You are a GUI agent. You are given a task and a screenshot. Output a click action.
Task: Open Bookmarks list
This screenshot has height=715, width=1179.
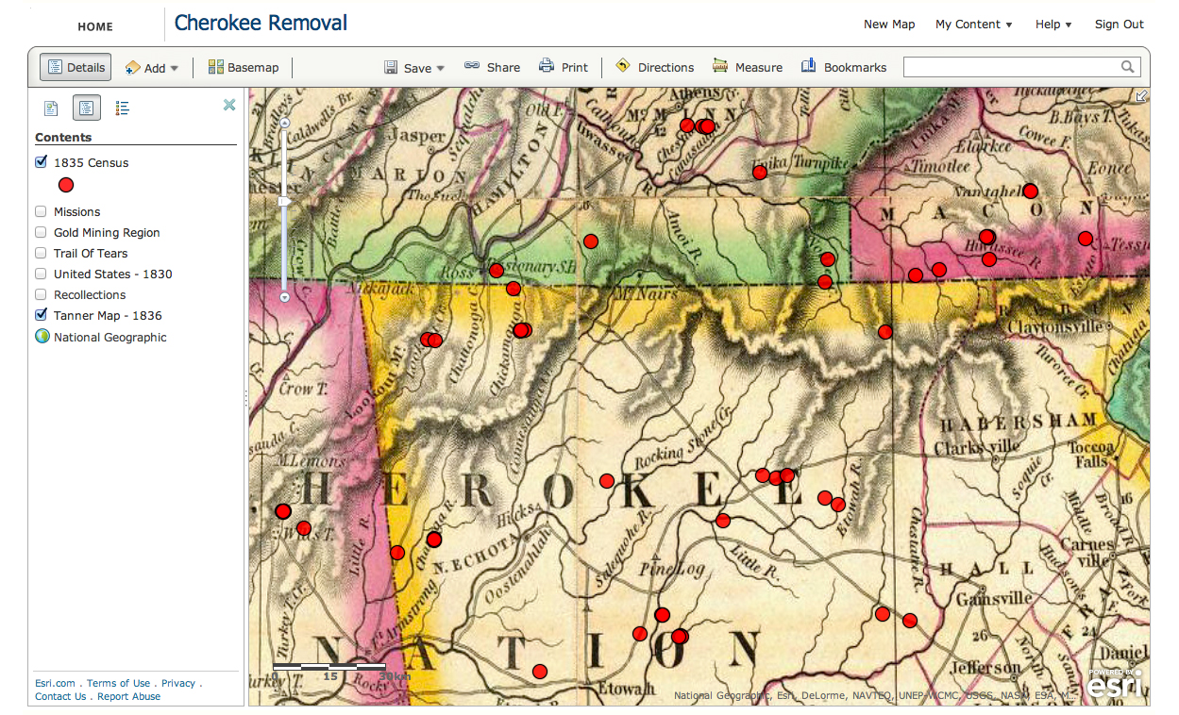844,67
